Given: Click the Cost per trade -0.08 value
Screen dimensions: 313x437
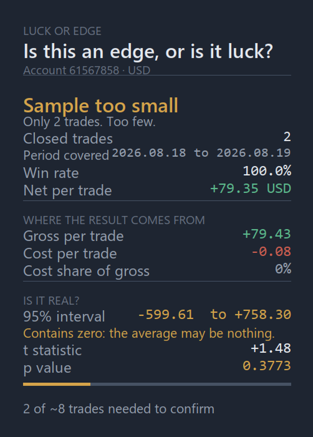Looking at the screenshot, I should [x=271, y=252].
